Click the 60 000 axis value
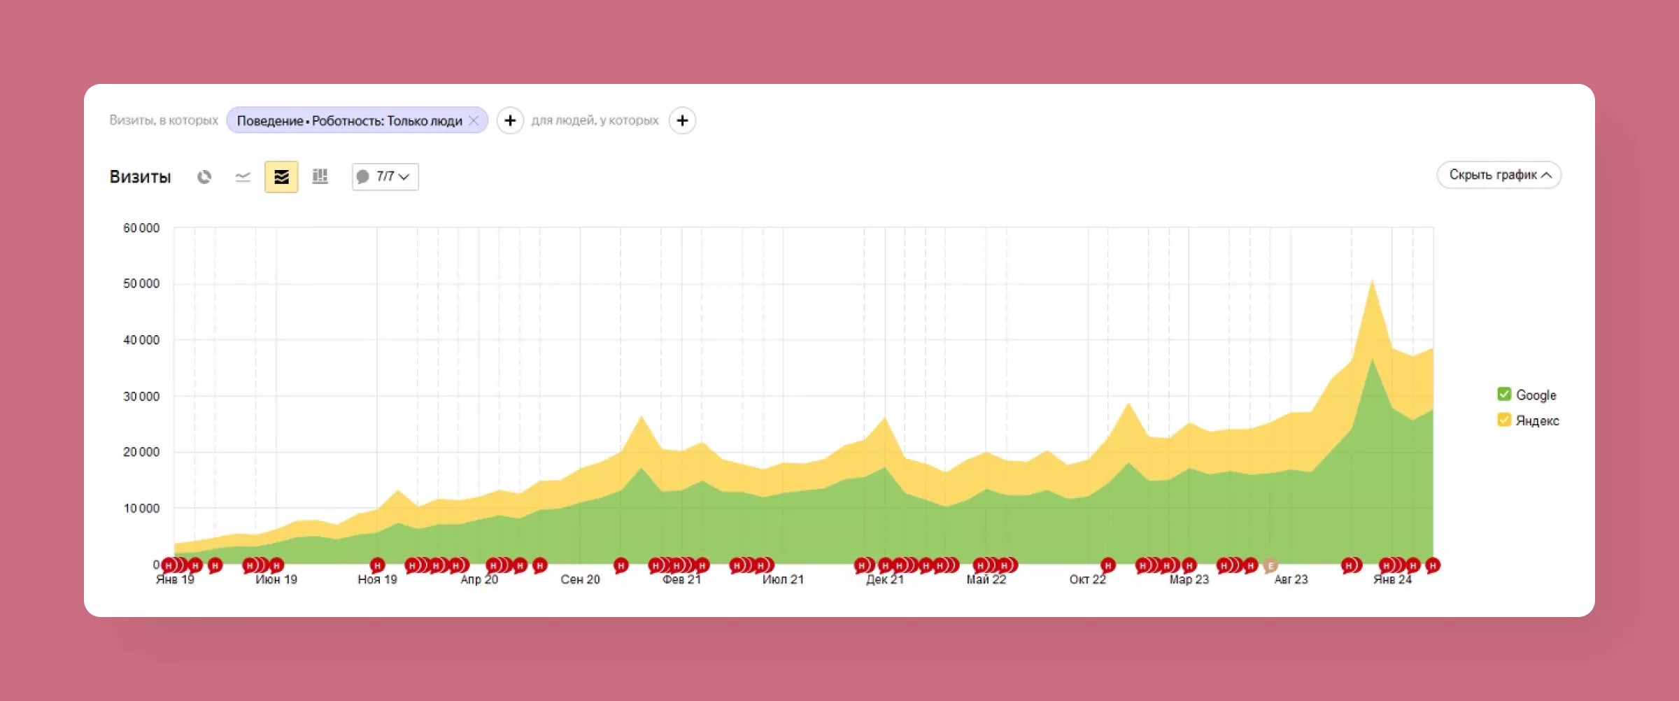This screenshot has height=701, width=1679. 141,228
